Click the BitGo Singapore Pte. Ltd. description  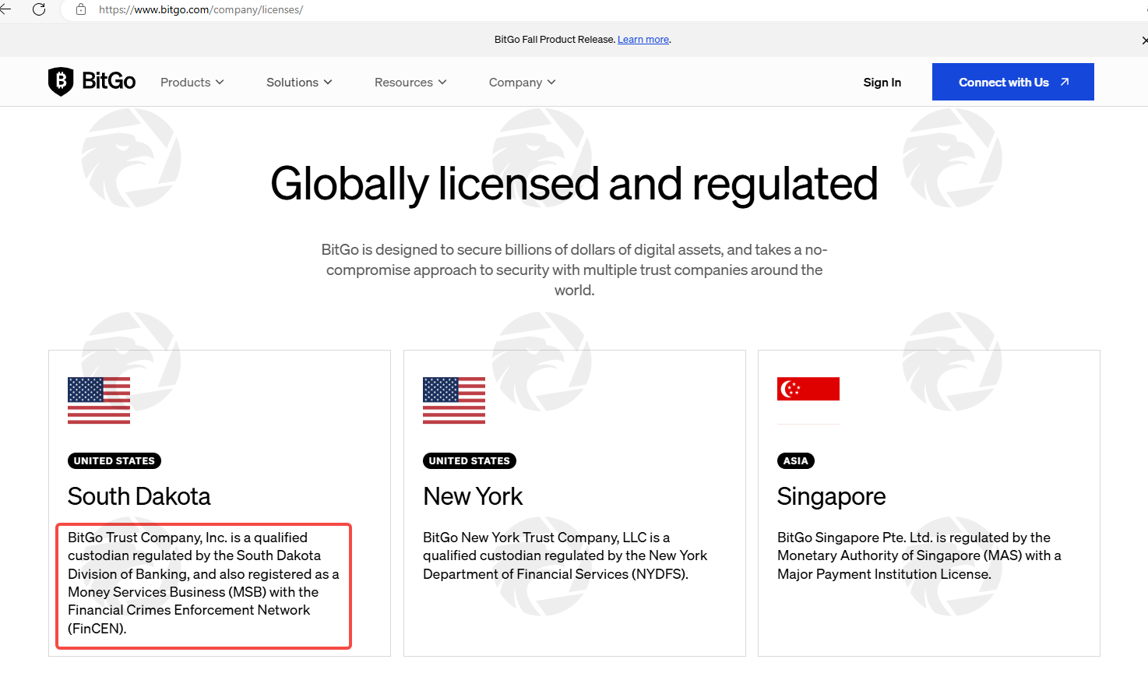click(919, 555)
